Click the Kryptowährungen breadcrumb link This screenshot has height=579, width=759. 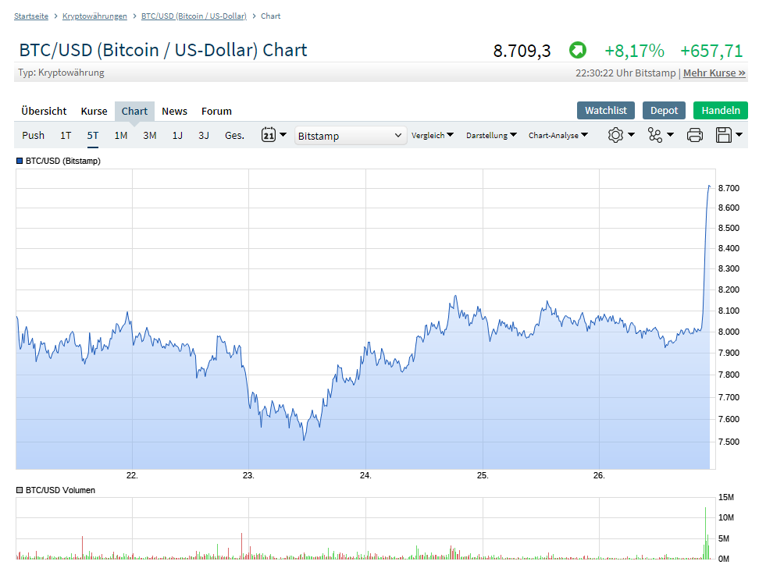point(94,16)
